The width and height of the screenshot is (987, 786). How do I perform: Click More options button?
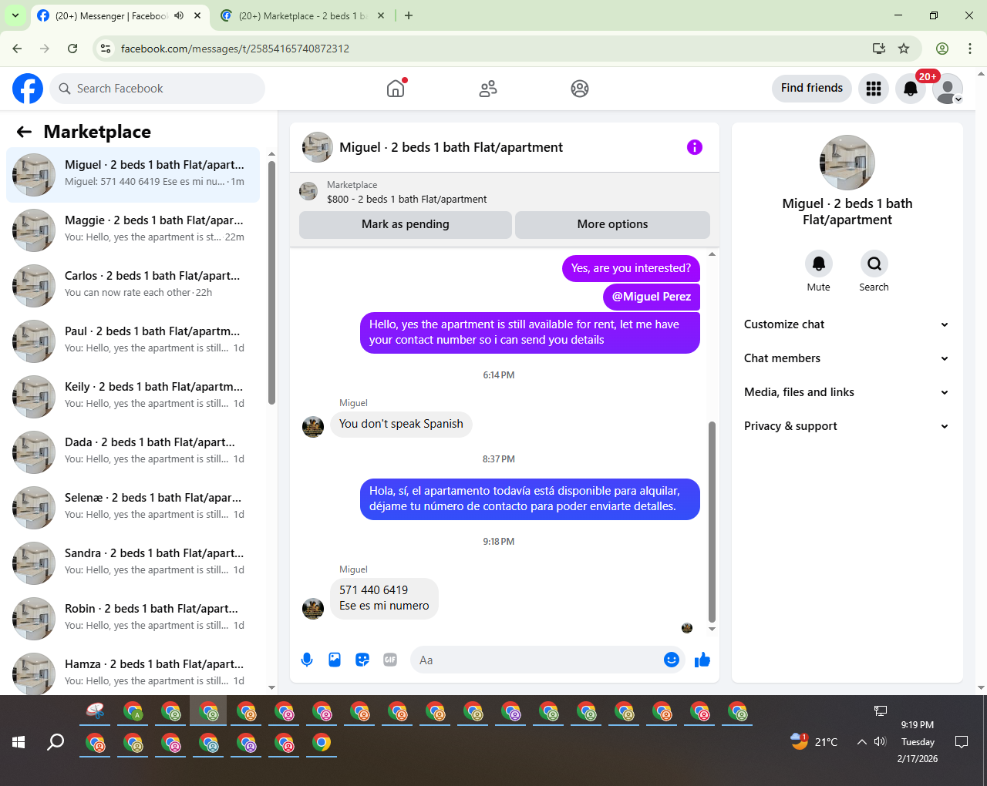pos(612,224)
